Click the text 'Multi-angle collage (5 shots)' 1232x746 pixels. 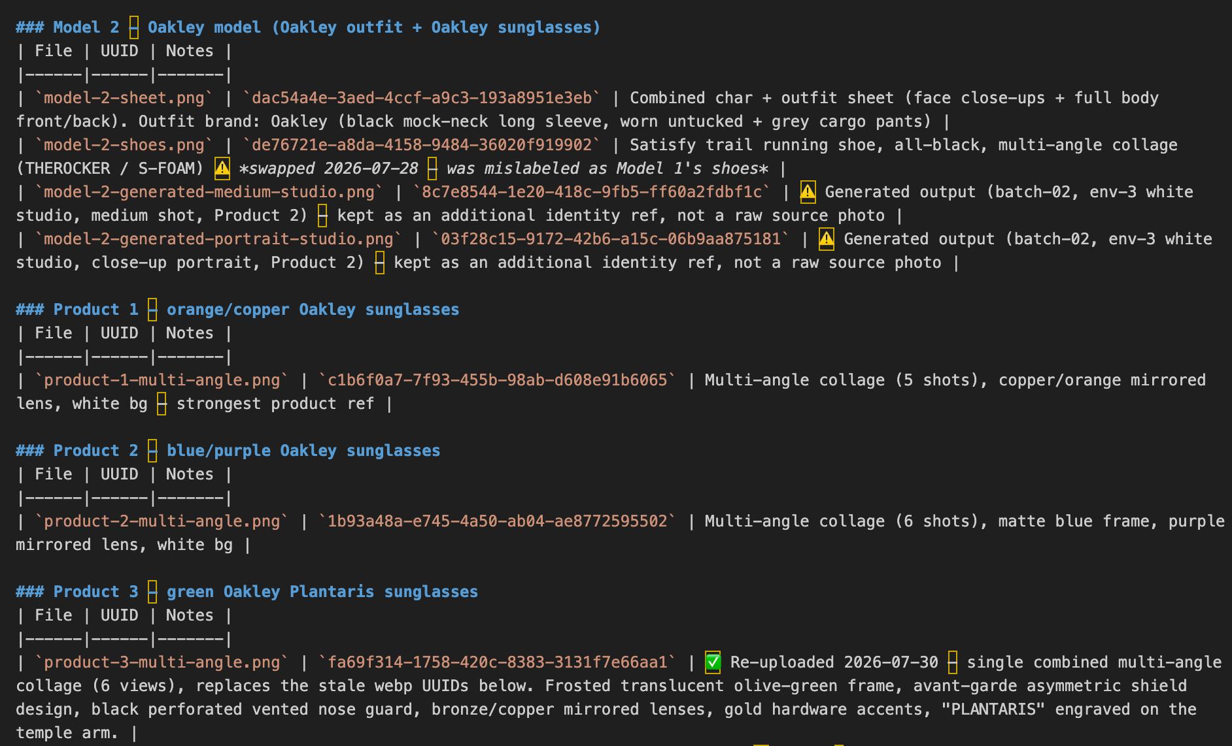point(842,380)
